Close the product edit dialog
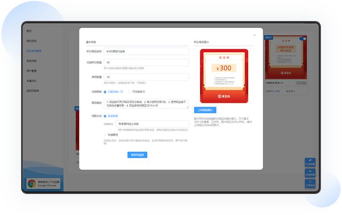 (254, 35)
